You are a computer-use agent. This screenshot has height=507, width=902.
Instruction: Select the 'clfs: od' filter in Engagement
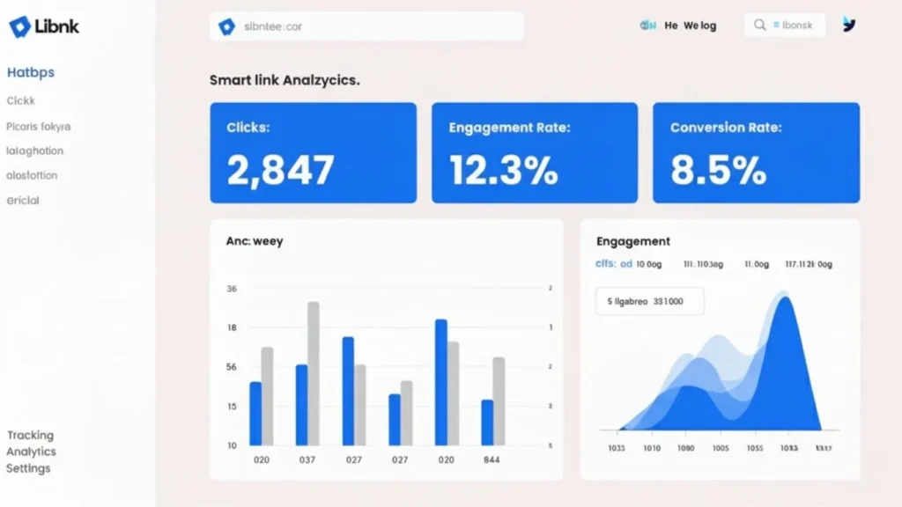[614, 263]
